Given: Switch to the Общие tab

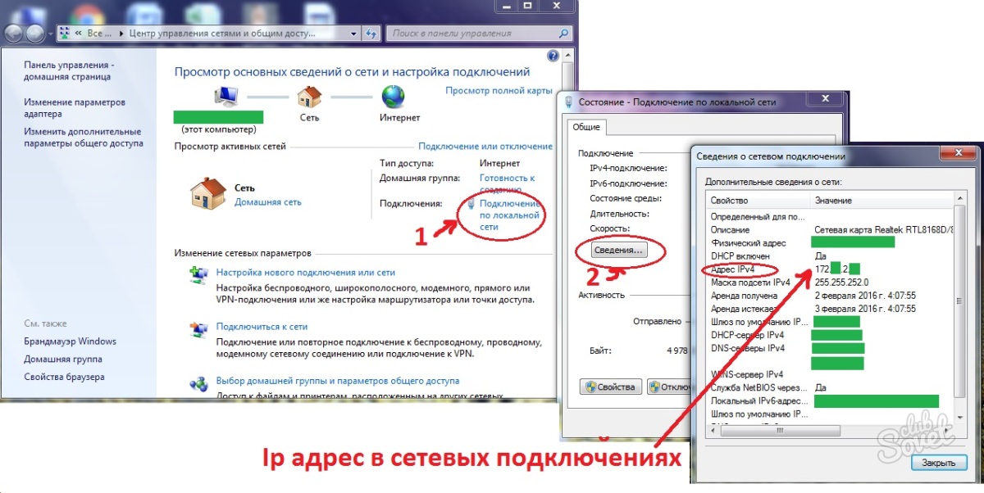Looking at the screenshot, I should click(585, 127).
